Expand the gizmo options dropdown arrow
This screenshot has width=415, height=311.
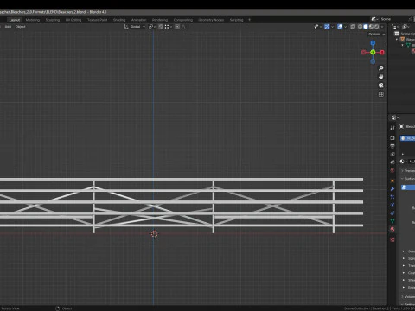coord(332,27)
